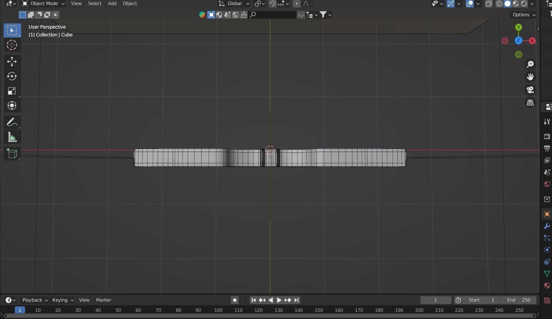Click the zoom magnifier navigation icon
Screen dimensions: 552x319
(530, 64)
